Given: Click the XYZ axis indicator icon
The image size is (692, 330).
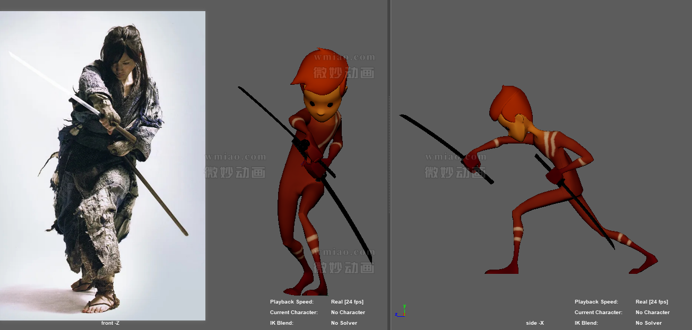Looking at the screenshot, I should (x=401, y=311).
